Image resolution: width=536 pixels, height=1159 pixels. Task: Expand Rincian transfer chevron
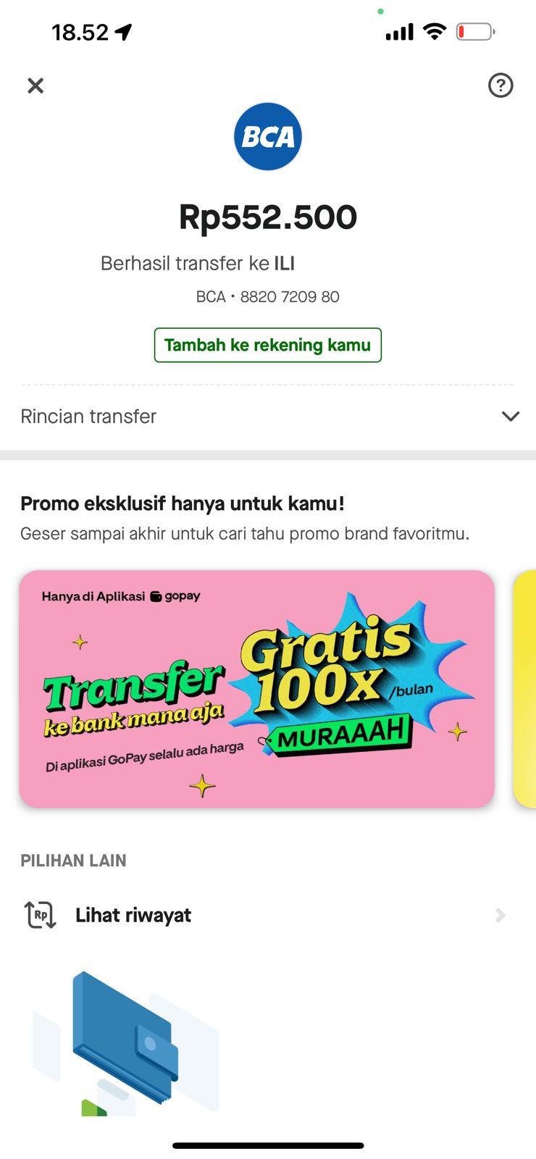tap(511, 417)
